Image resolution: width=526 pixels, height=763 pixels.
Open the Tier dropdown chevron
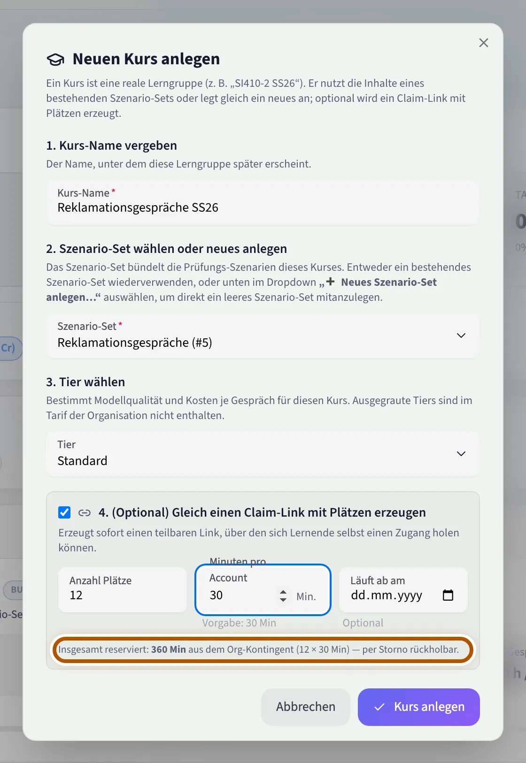pyautogui.click(x=461, y=454)
